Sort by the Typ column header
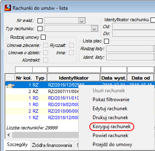This screenshot has width=155, height=151. point(40,78)
